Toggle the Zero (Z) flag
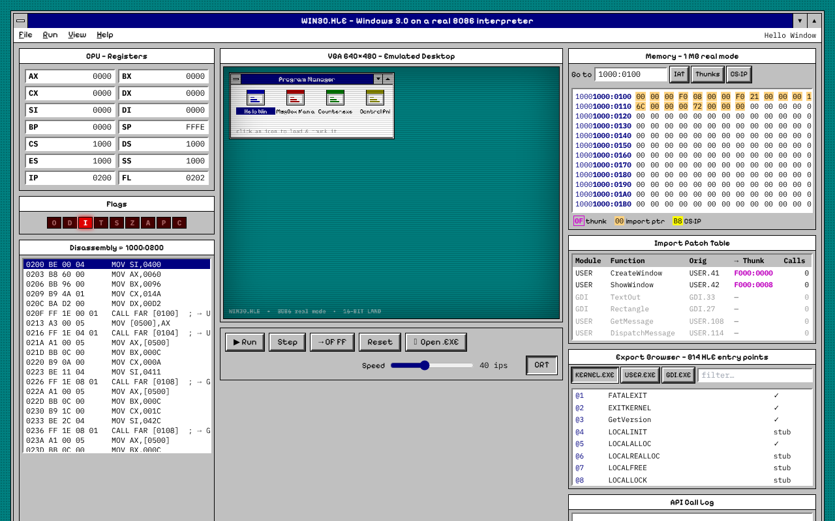Screen dimensions: 835x521 [x=132, y=223]
